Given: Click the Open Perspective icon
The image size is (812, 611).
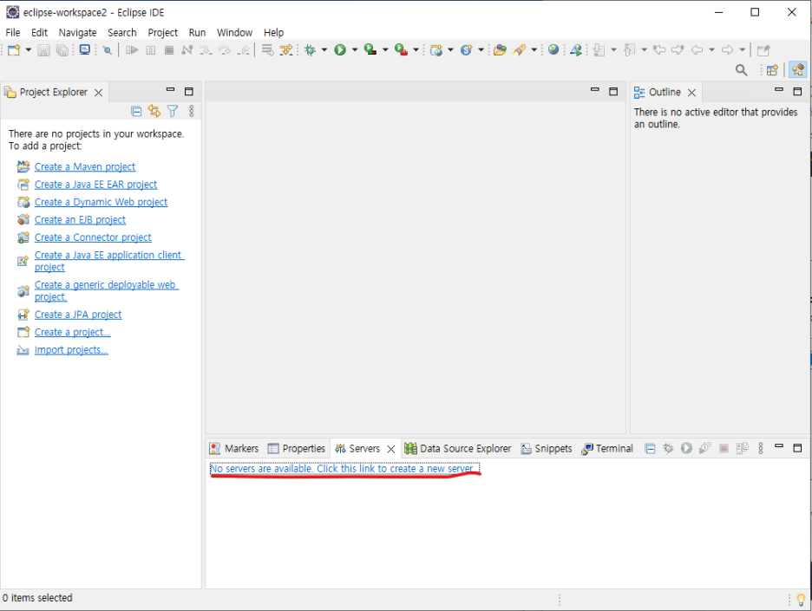Looking at the screenshot, I should click(772, 70).
